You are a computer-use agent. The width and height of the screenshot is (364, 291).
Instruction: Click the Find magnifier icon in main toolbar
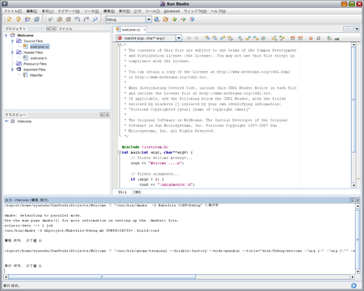[95, 19]
